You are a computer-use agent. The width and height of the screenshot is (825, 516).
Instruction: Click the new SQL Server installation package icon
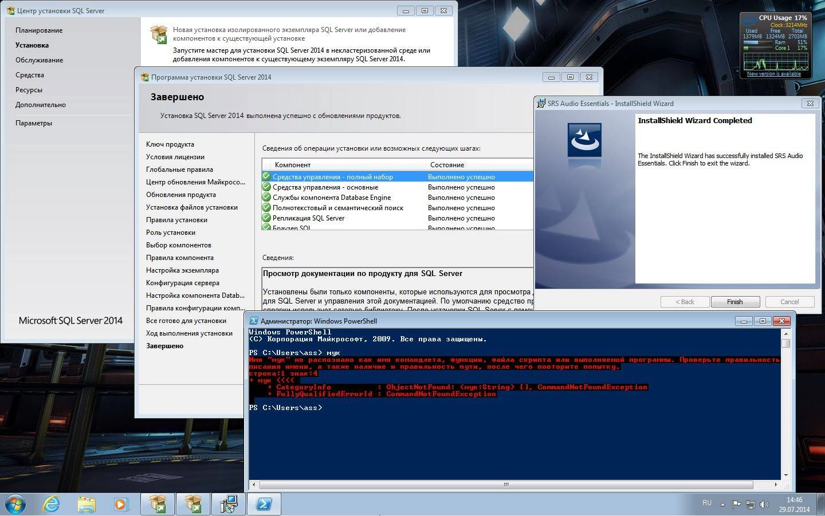[159, 34]
